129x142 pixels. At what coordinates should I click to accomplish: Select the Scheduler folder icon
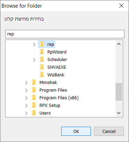click(x=42, y=59)
